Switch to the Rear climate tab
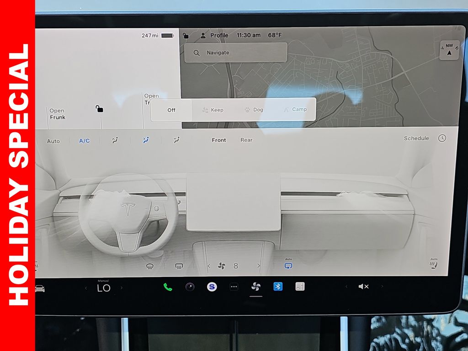This screenshot has width=468, height=351. pos(246,140)
